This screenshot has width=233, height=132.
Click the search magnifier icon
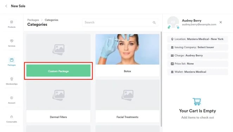tap(154, 22)
